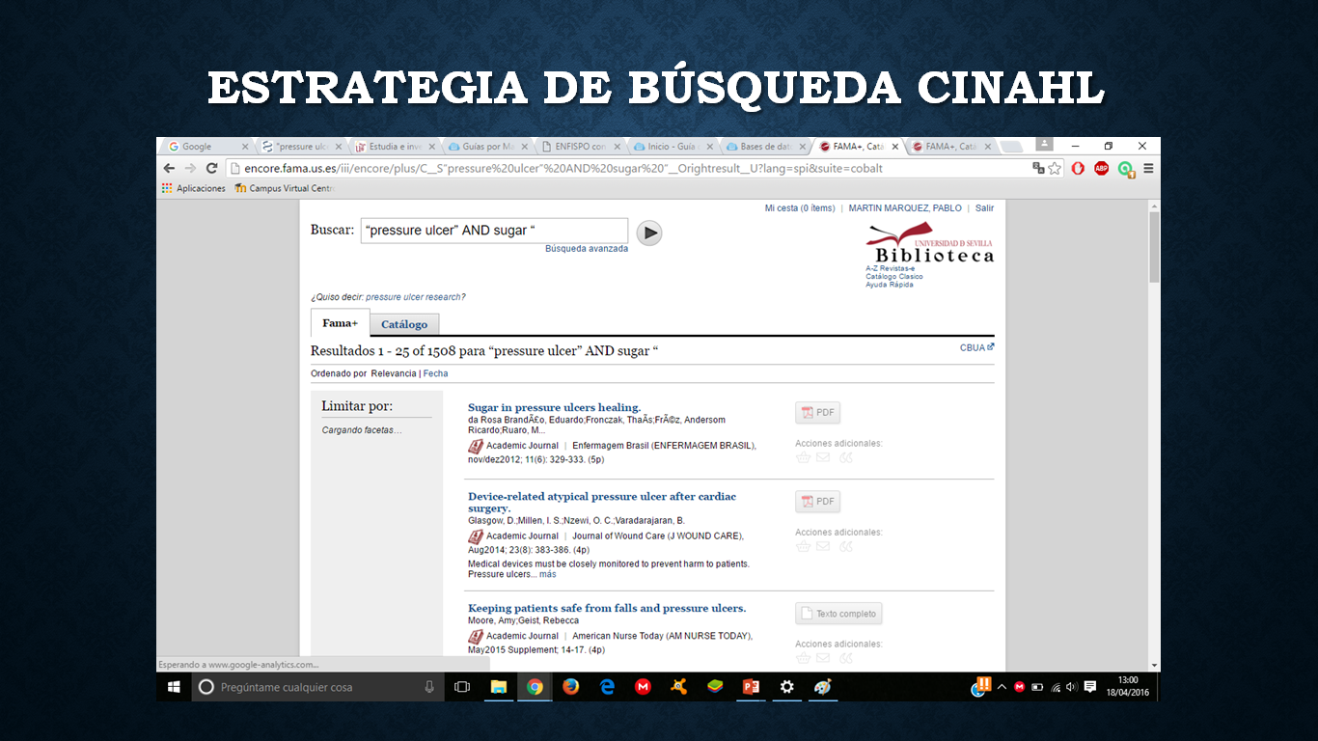This screenshot has height=741, width=1318.
Task: Click the volume icon in system tray
Action: 1072,687
